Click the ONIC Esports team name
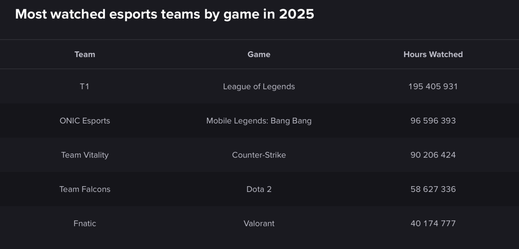519x249 pixels. [85, 121]
